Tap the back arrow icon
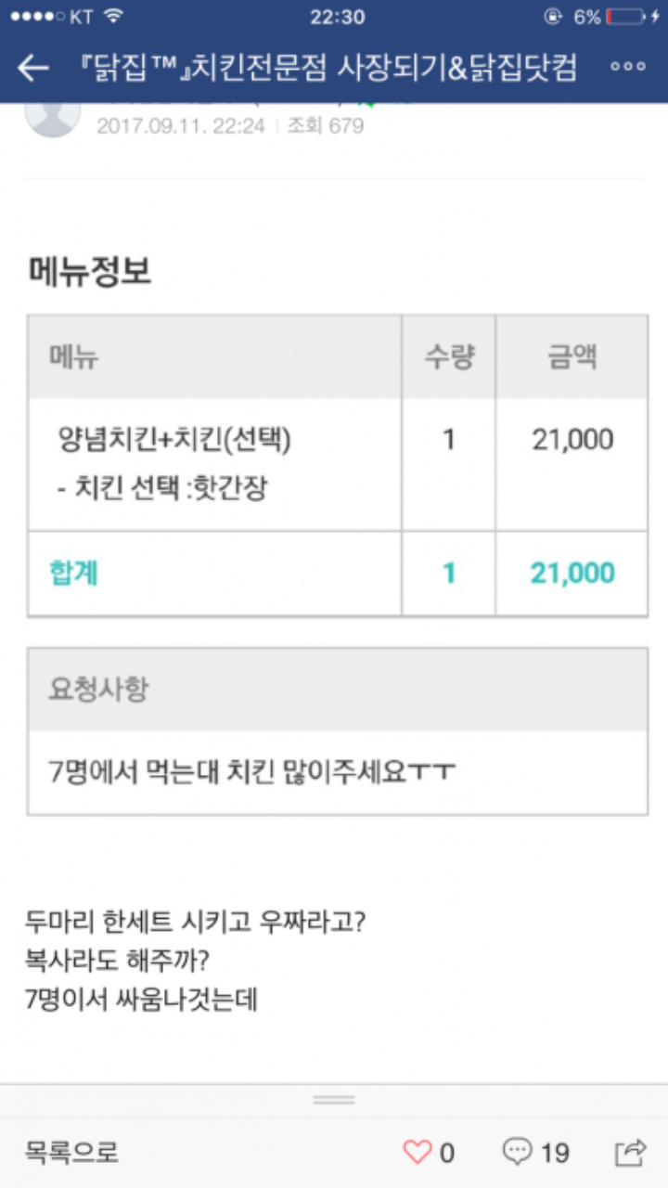Screen dimensions: 668x1188 [x=33, y=68]
